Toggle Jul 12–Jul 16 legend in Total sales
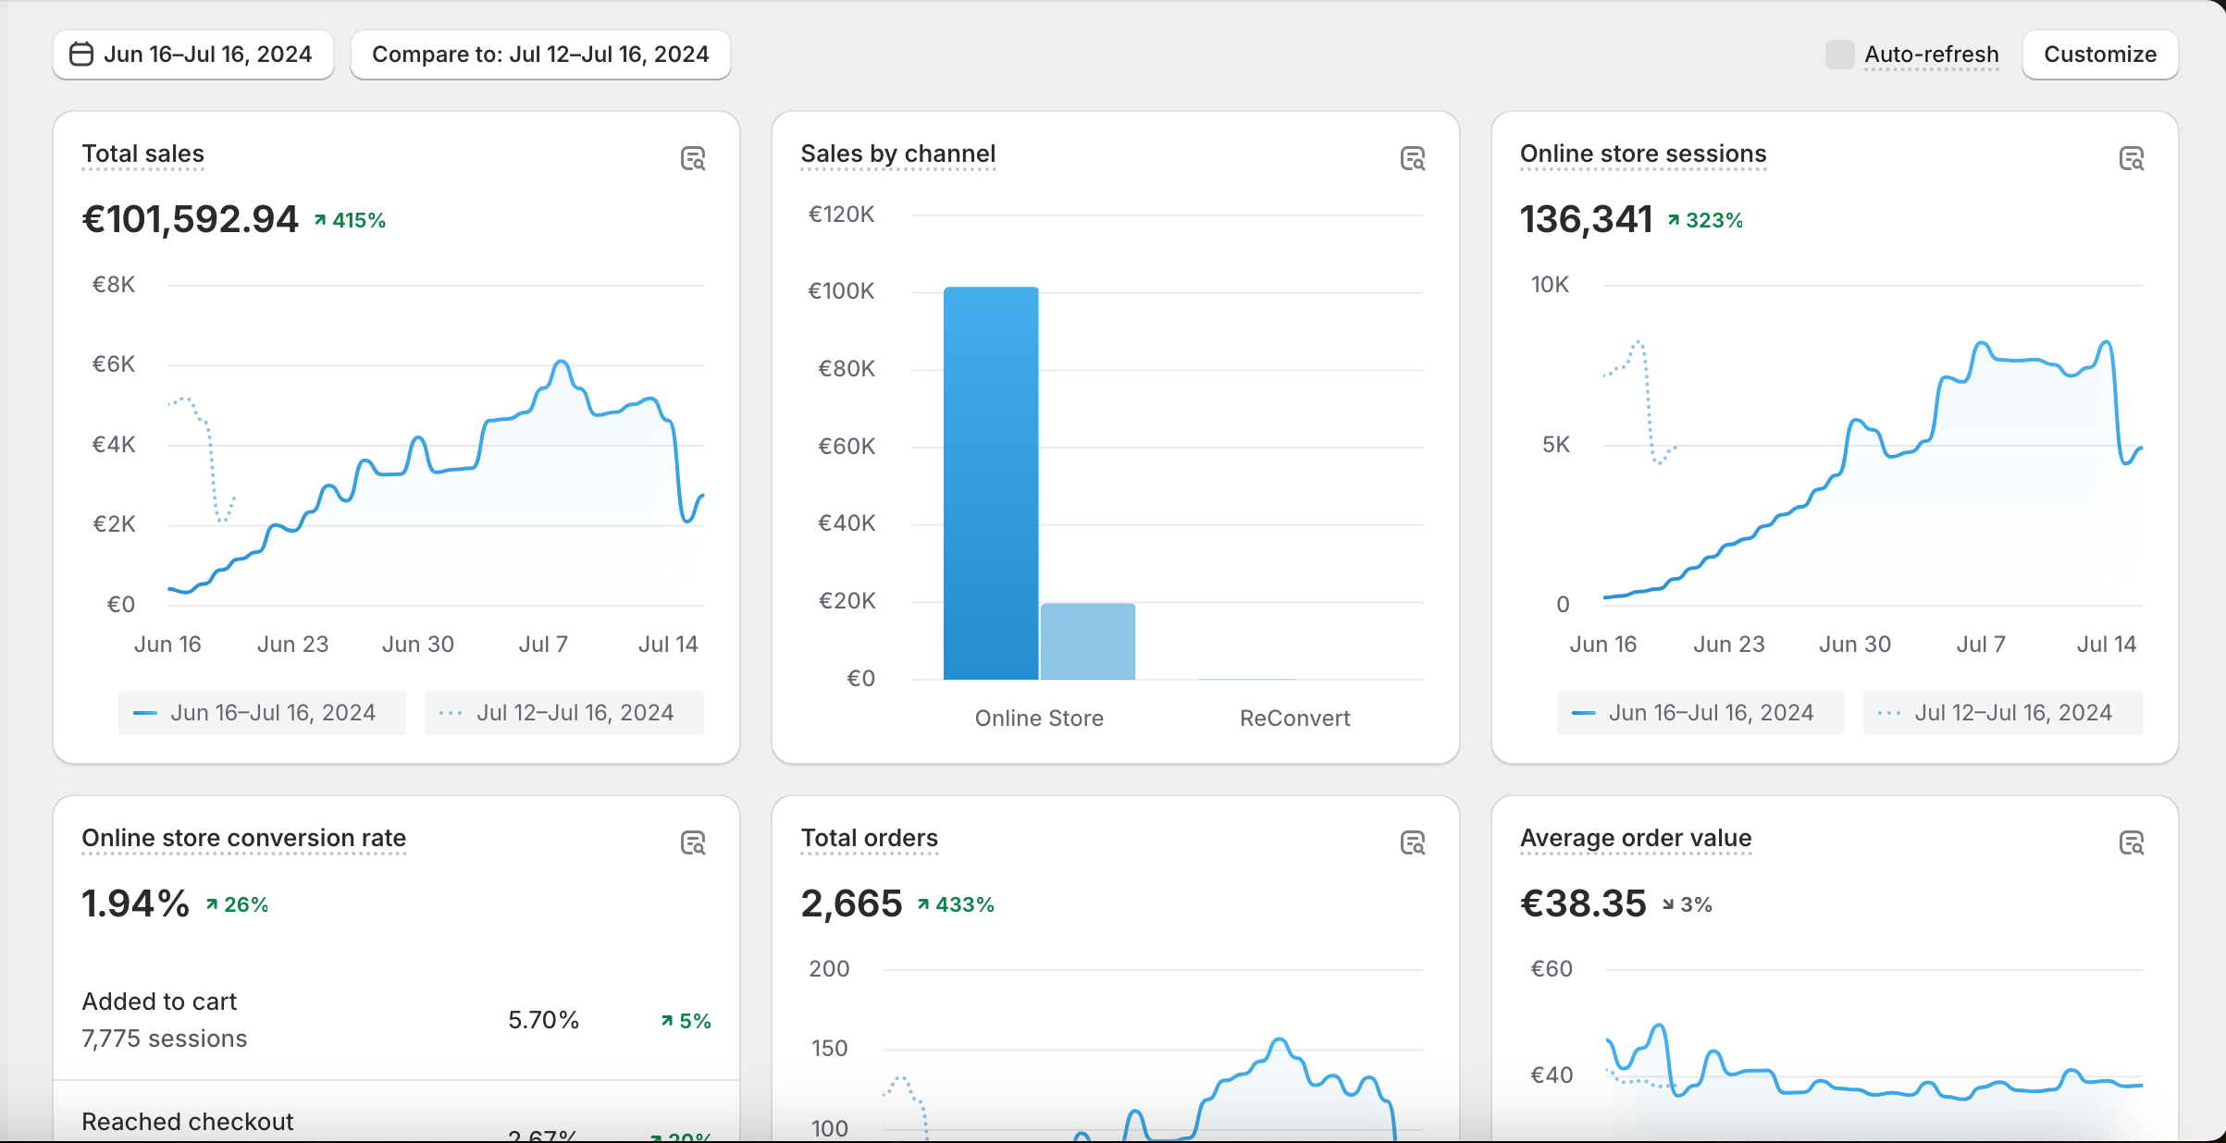 (564, 713)
